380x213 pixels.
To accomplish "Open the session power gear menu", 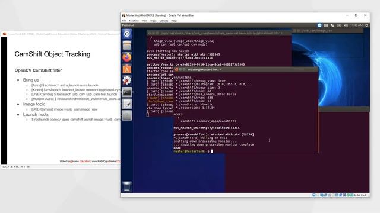I will pyautogui.click(x=367, y=25).
